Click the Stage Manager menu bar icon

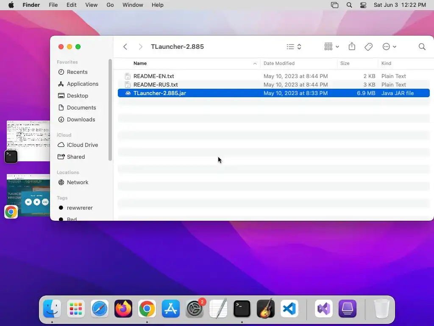335,5
